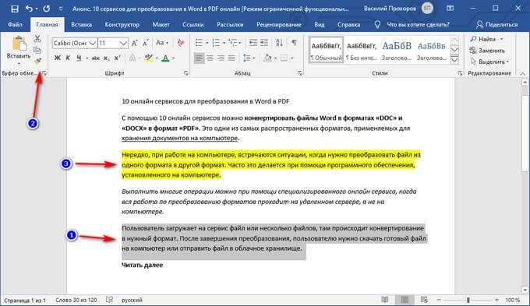530x306 pixels.
Task: Open the Шрифт dialog launcher
Action: pos(185,73)
